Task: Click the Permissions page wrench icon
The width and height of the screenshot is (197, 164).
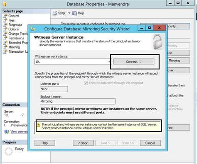Action: (x=5, y=38)
